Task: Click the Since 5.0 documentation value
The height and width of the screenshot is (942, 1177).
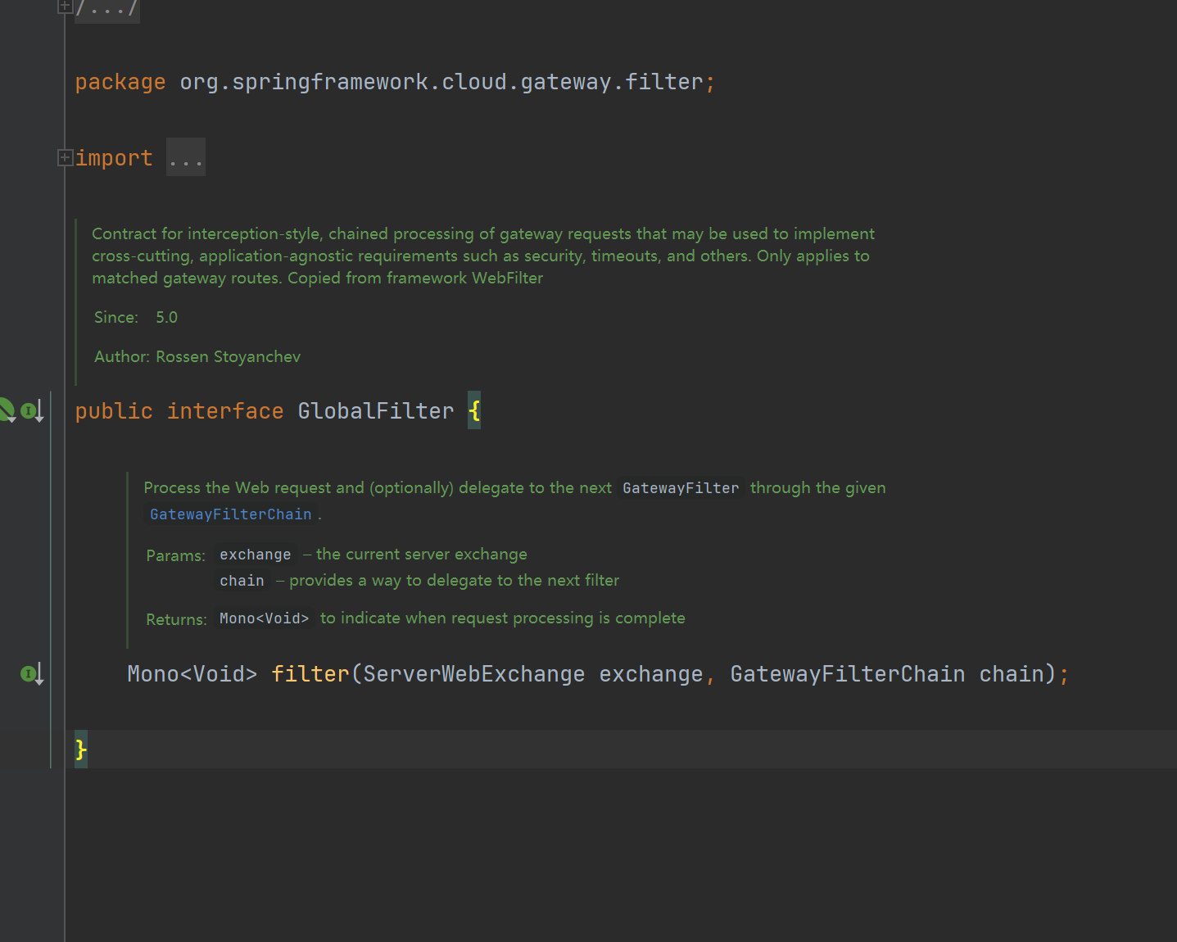Action: coord(166,317)
